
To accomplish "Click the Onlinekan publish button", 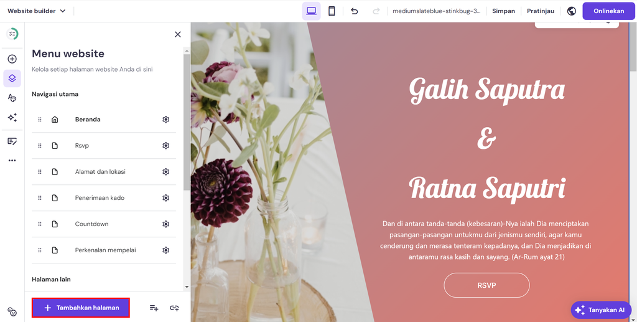I will [608, 11].
